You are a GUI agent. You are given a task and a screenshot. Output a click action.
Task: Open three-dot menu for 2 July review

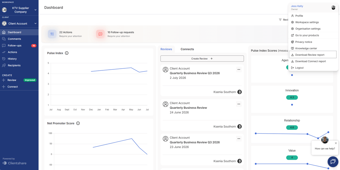click(x=239, y=69)
